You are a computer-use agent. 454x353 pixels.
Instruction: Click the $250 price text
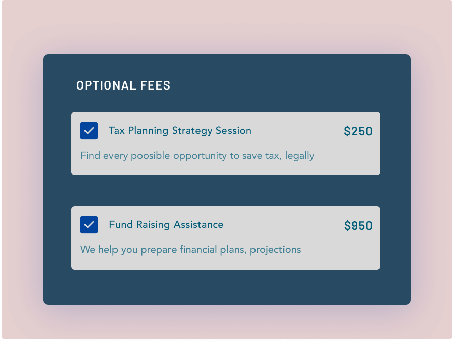tap(358, 131)
